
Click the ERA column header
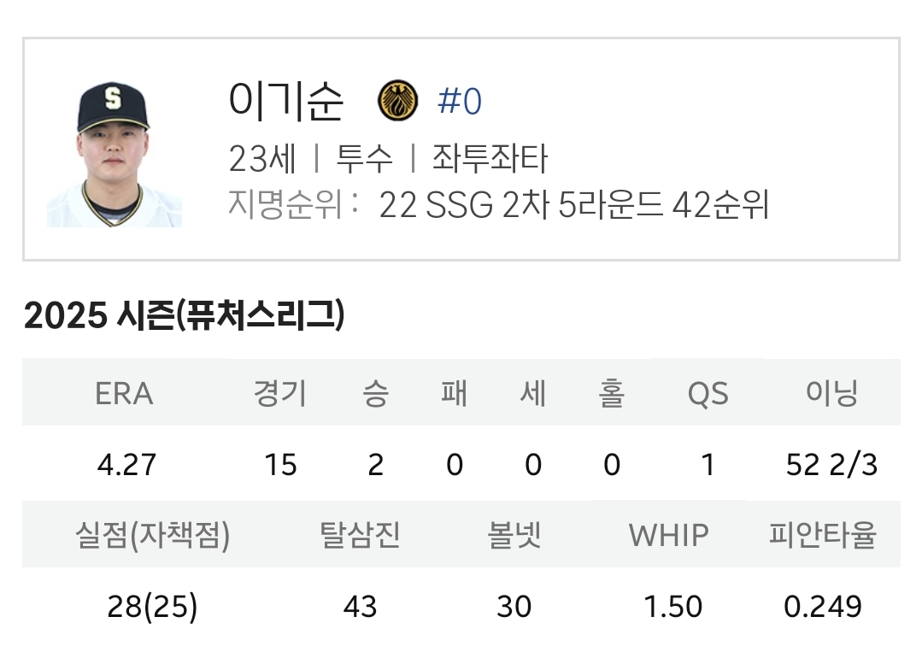pos(124,393)
